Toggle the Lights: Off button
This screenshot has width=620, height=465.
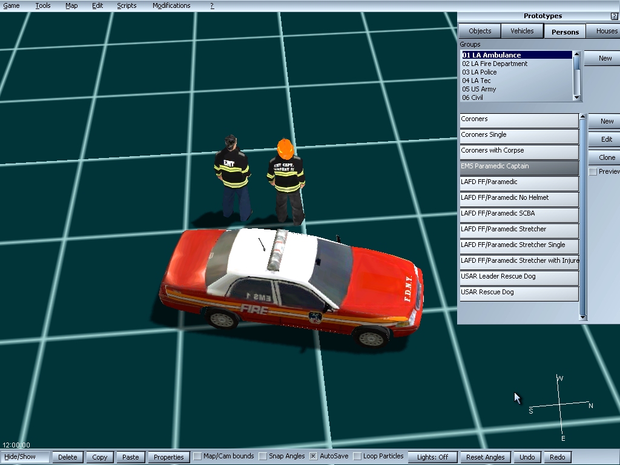click(x=432, y=457)
